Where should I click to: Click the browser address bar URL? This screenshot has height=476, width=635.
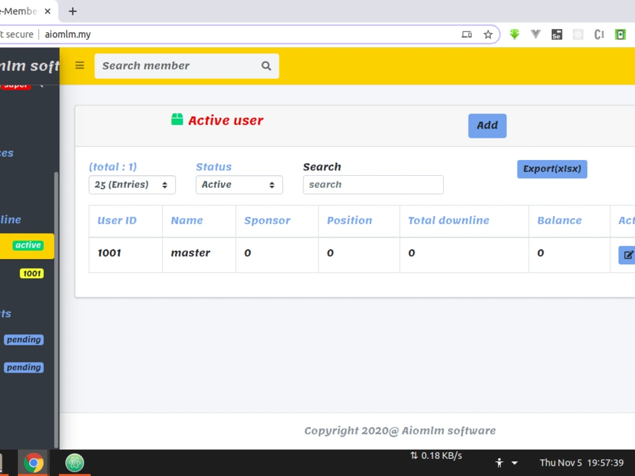[x=68, y=34]
